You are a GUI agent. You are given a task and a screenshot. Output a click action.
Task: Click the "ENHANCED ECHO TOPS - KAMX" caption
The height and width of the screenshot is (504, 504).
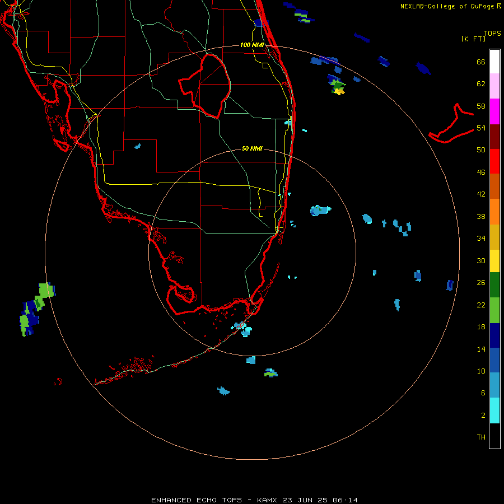[x=214, y=500]
